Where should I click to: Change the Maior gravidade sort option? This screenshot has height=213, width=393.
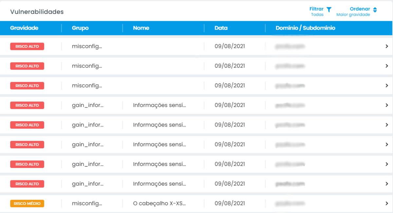(x=353, y=15)
